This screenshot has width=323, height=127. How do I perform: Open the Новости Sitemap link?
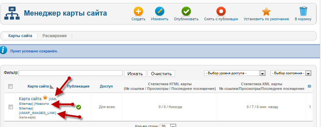click(x=34, y=106)
